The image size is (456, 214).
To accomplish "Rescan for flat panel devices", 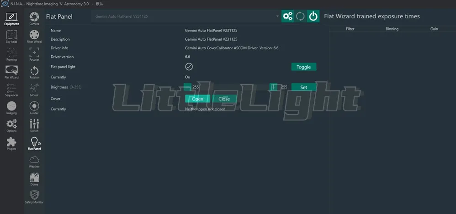I will click(300, 16).
